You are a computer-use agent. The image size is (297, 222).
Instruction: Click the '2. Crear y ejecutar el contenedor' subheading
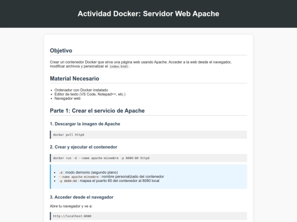pyautogui.click(x=84, y=147)
